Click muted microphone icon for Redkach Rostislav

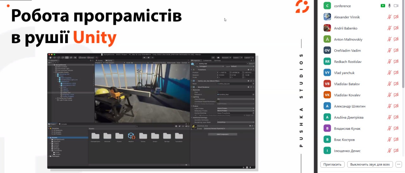pyautogui.click(x=389, y=62)
